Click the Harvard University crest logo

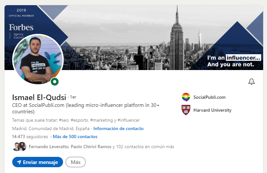tap(186, 110)
